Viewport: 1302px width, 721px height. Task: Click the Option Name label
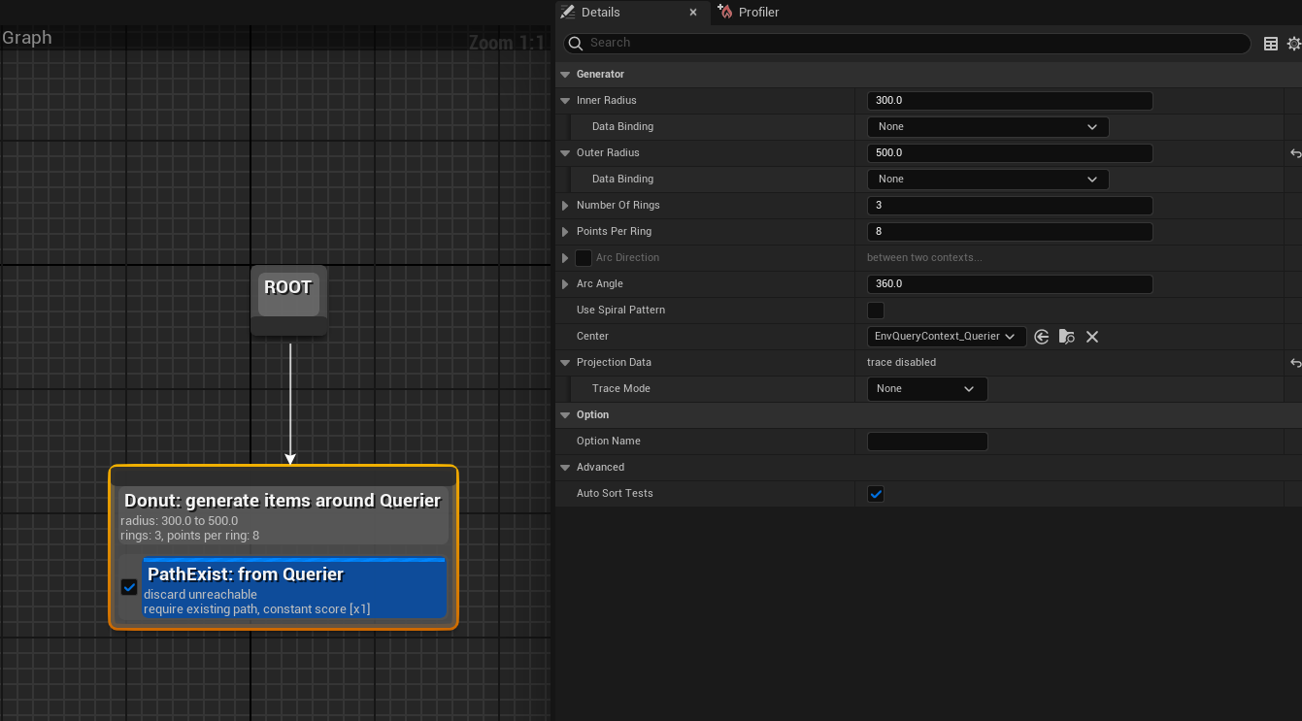pos(609,442)
